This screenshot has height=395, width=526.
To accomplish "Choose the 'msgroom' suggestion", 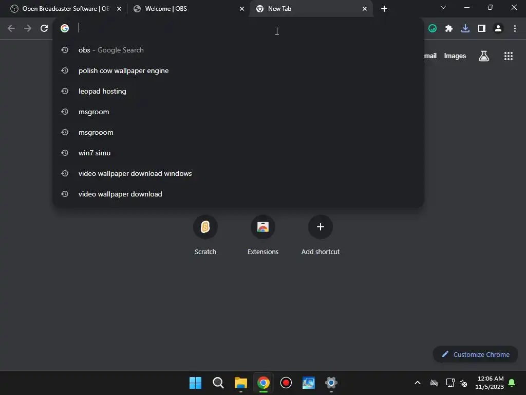I will [x=238, y=112].
